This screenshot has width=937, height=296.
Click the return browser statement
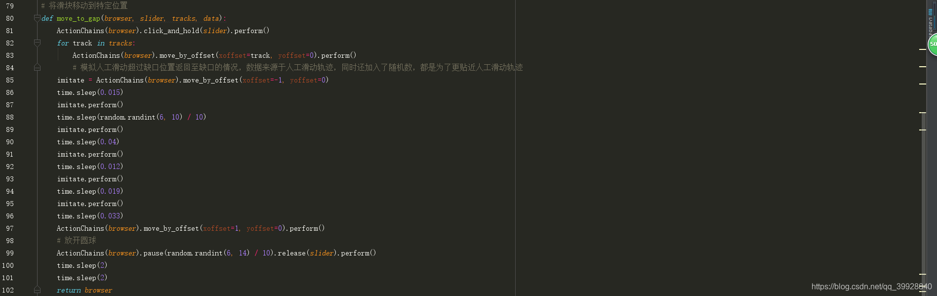[x=84, y=290]
